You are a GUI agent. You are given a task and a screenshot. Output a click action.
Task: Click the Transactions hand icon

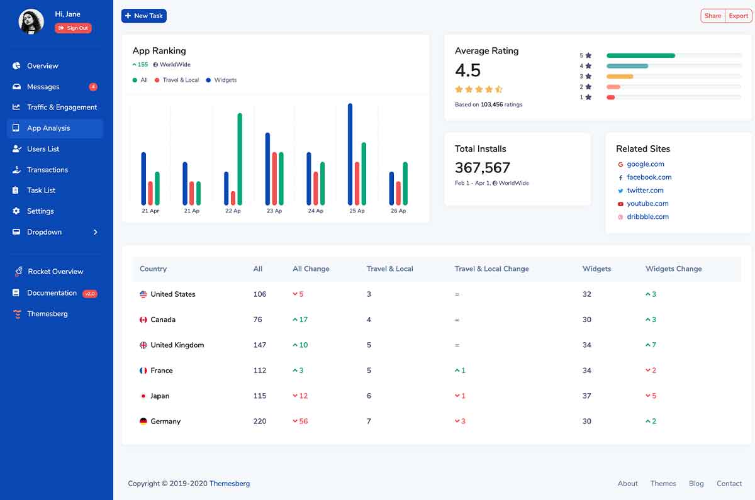coord(16,170)
